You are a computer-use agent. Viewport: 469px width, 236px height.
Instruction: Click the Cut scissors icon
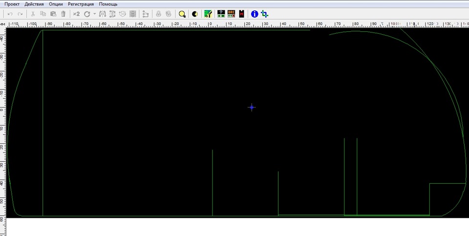pos(33,14)
